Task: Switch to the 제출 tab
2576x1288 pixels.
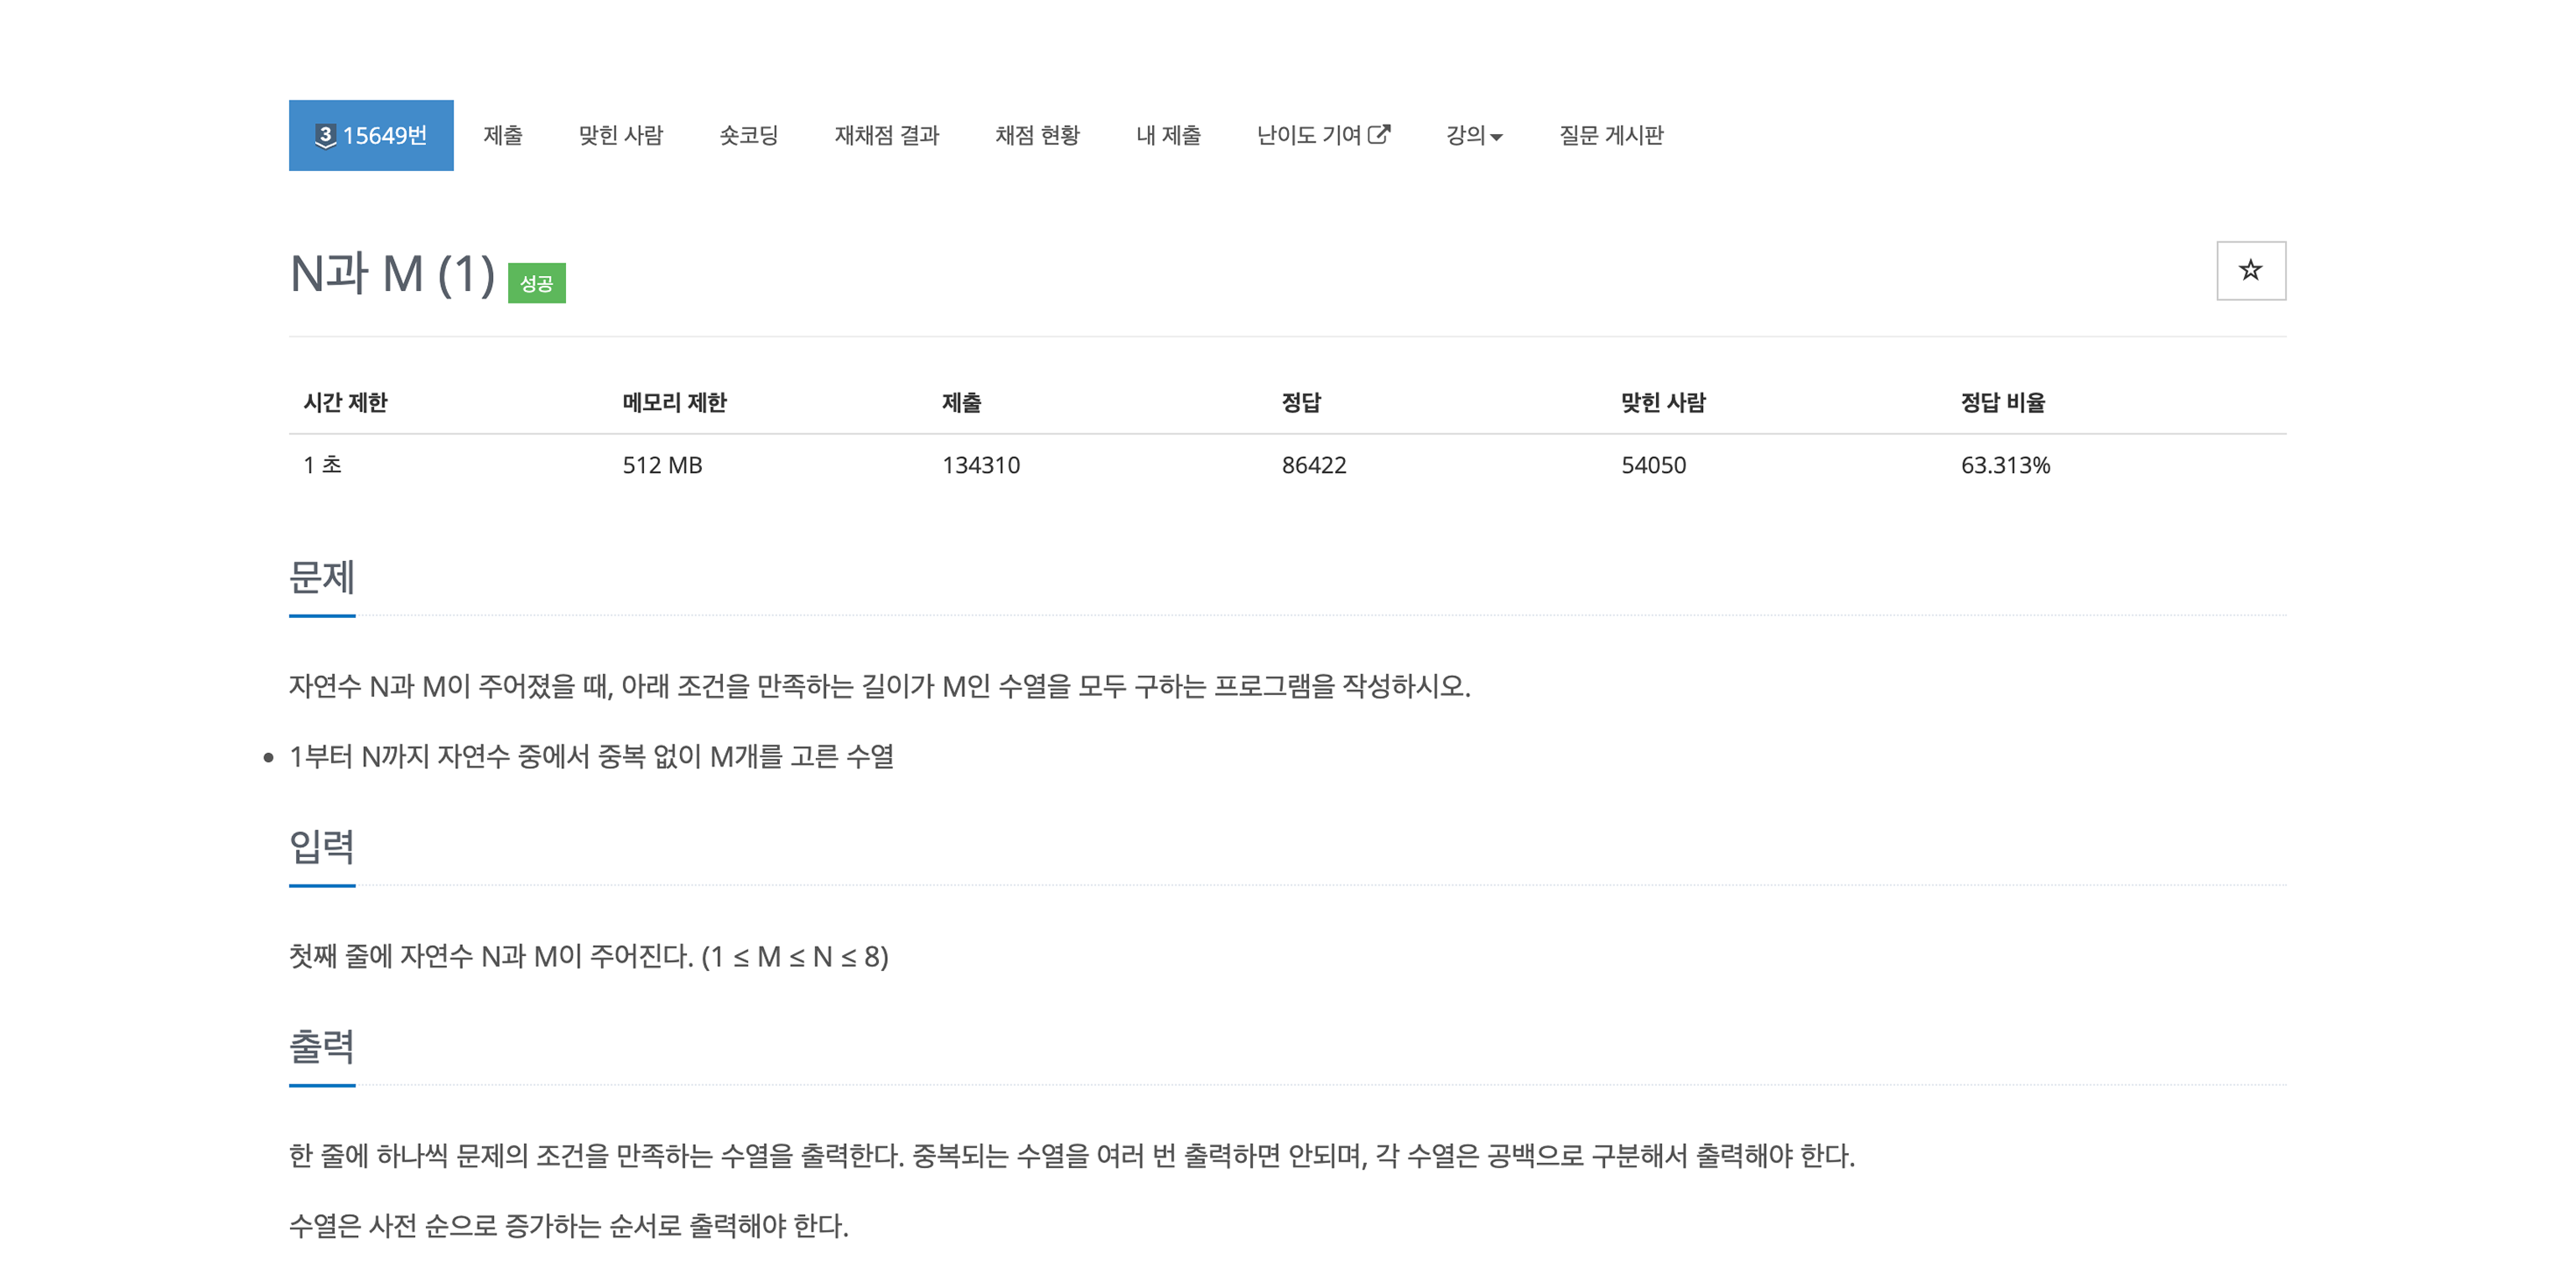Action: 504,136
